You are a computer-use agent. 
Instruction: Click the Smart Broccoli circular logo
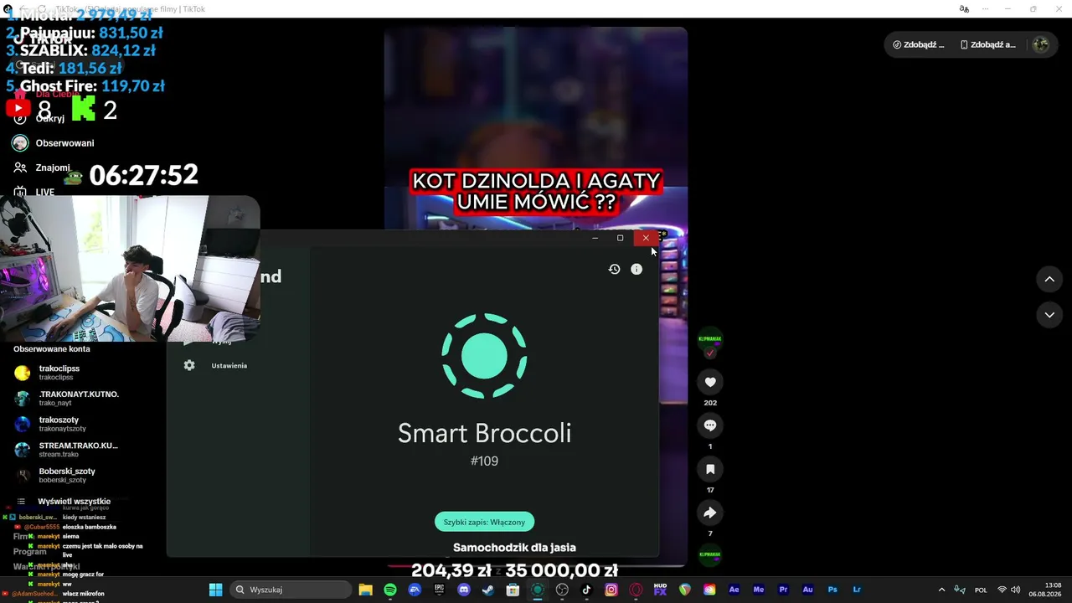point(484,356)
